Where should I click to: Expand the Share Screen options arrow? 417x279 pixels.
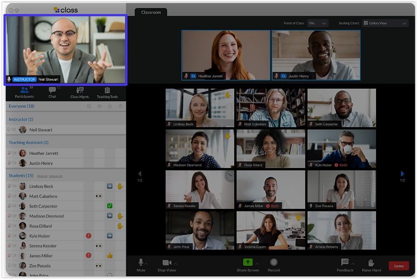pos(257,264)
